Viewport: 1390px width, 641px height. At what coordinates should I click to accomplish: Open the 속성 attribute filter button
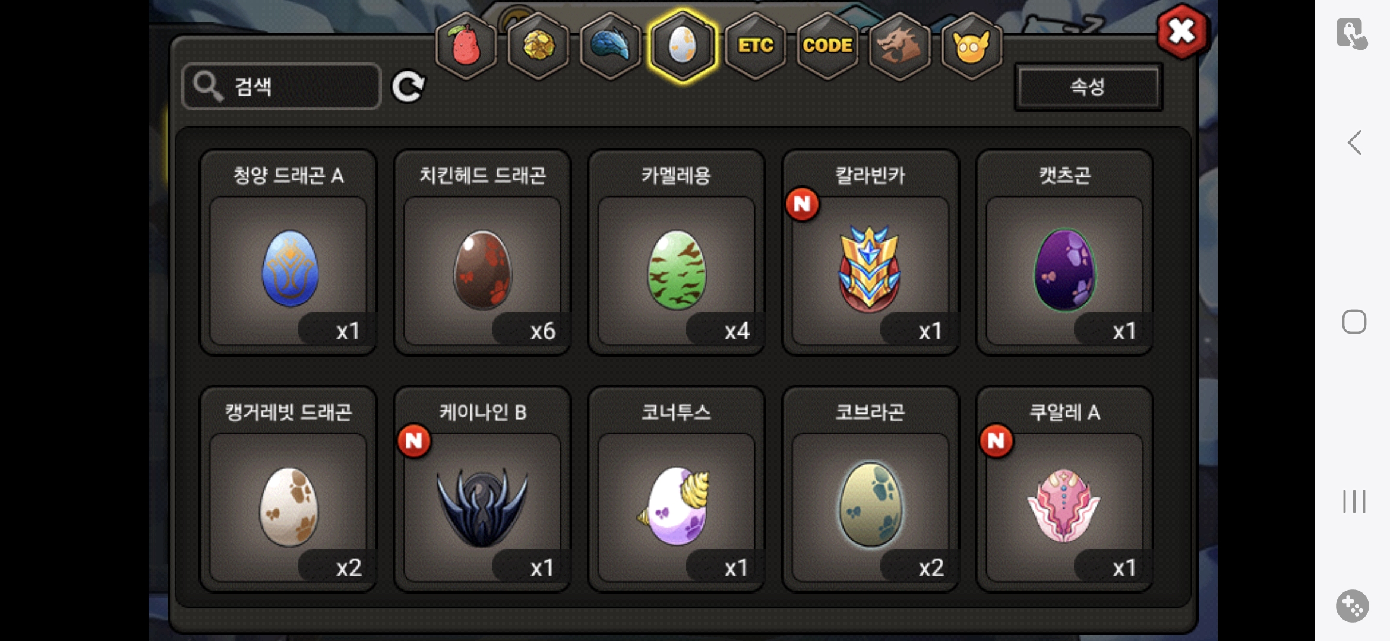1088,87
